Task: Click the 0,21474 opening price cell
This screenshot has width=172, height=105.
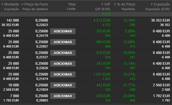Action: [42, 79]
